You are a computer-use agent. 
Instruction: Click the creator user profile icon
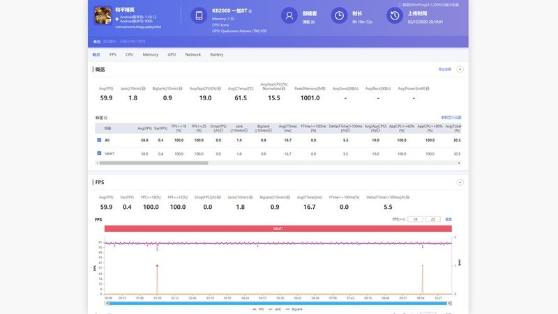click(288, 15)
